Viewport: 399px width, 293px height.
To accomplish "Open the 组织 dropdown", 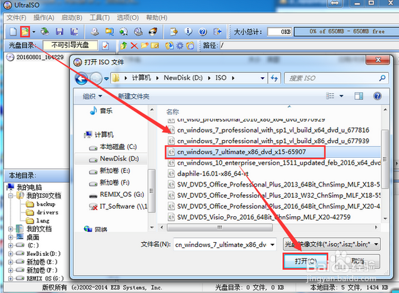I will (92, 96).
